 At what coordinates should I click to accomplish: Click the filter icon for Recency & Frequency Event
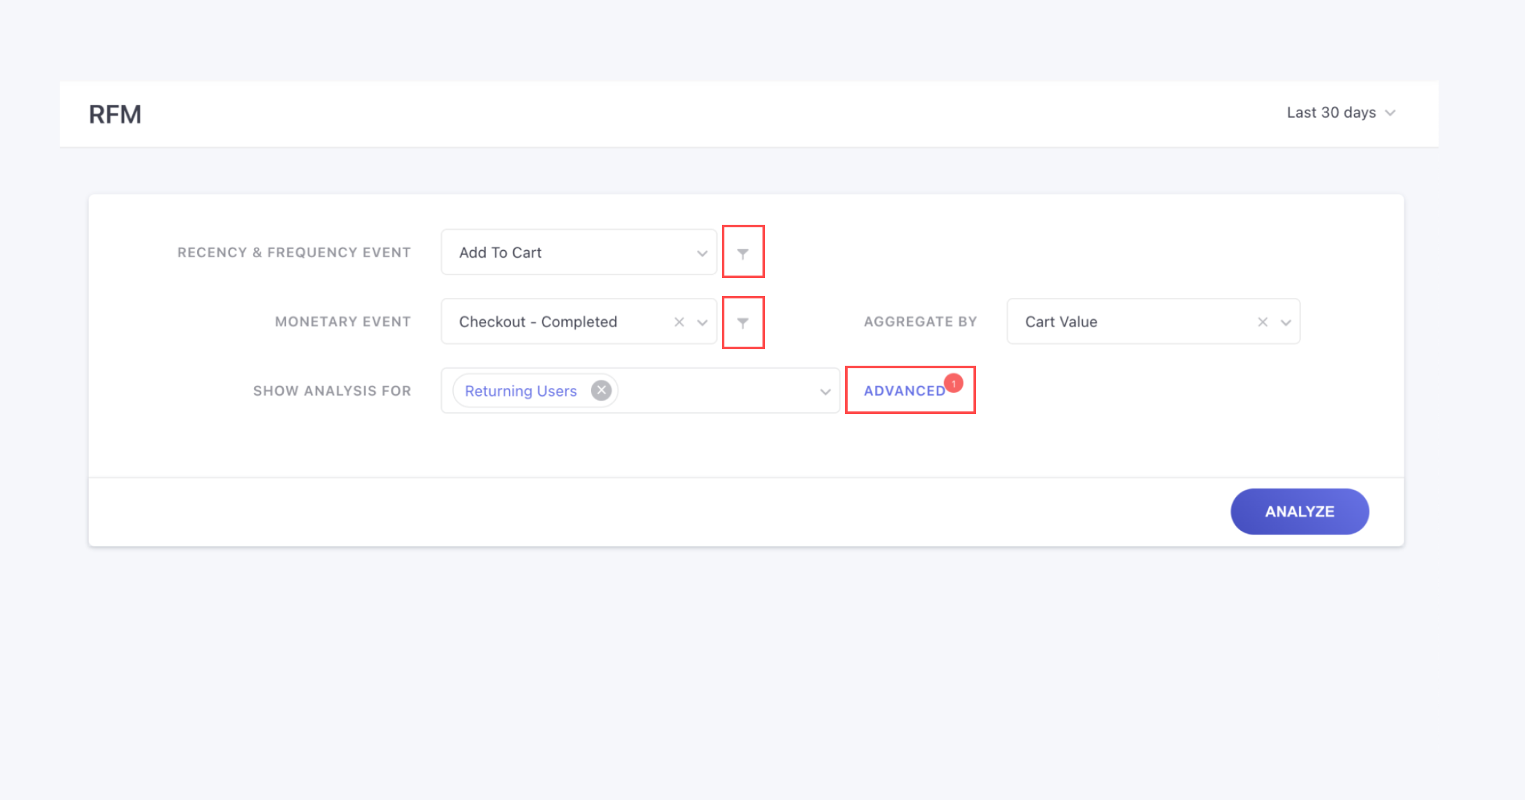[x=742, y=253]
